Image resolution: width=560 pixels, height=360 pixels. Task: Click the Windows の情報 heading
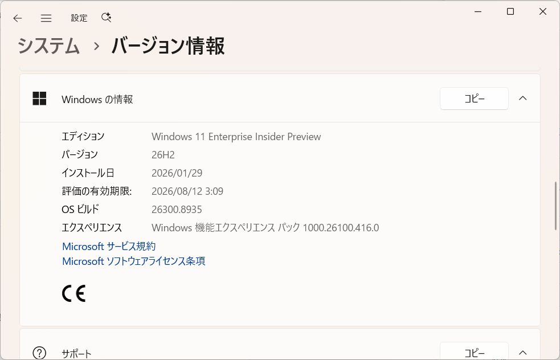(x=97, y=99)
